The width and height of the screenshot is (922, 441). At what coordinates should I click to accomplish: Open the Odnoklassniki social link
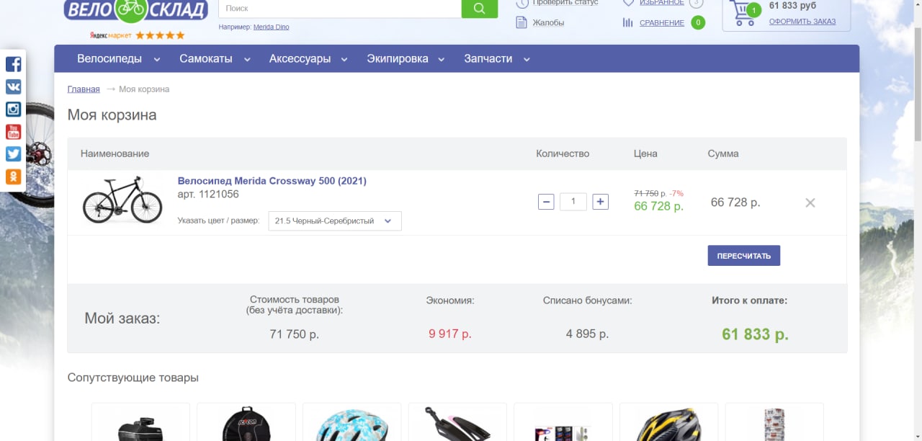click(x=13, y=177)
